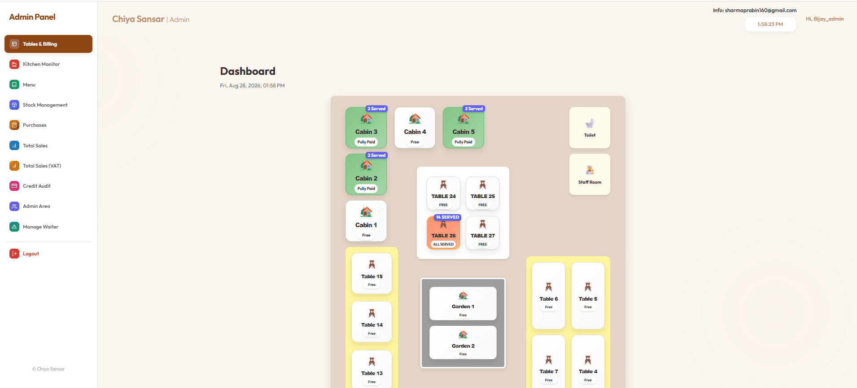
Task: Open Kitchen Monitor menu item
Action: [48, 64]
